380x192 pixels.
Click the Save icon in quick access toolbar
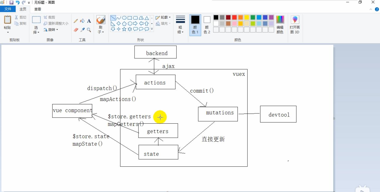tap(11, 2)
